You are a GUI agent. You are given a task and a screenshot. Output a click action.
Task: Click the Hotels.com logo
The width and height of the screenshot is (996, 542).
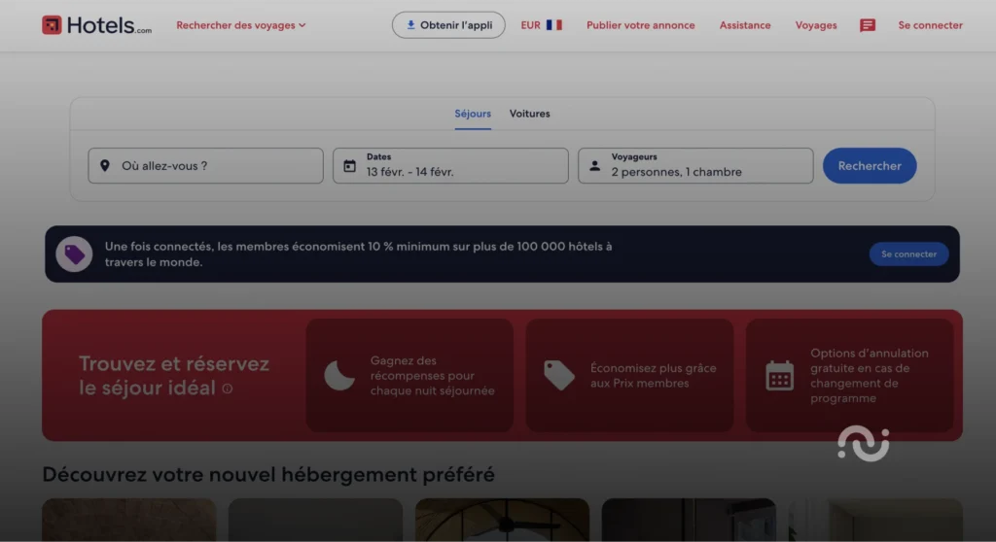(x=96, y=25)
